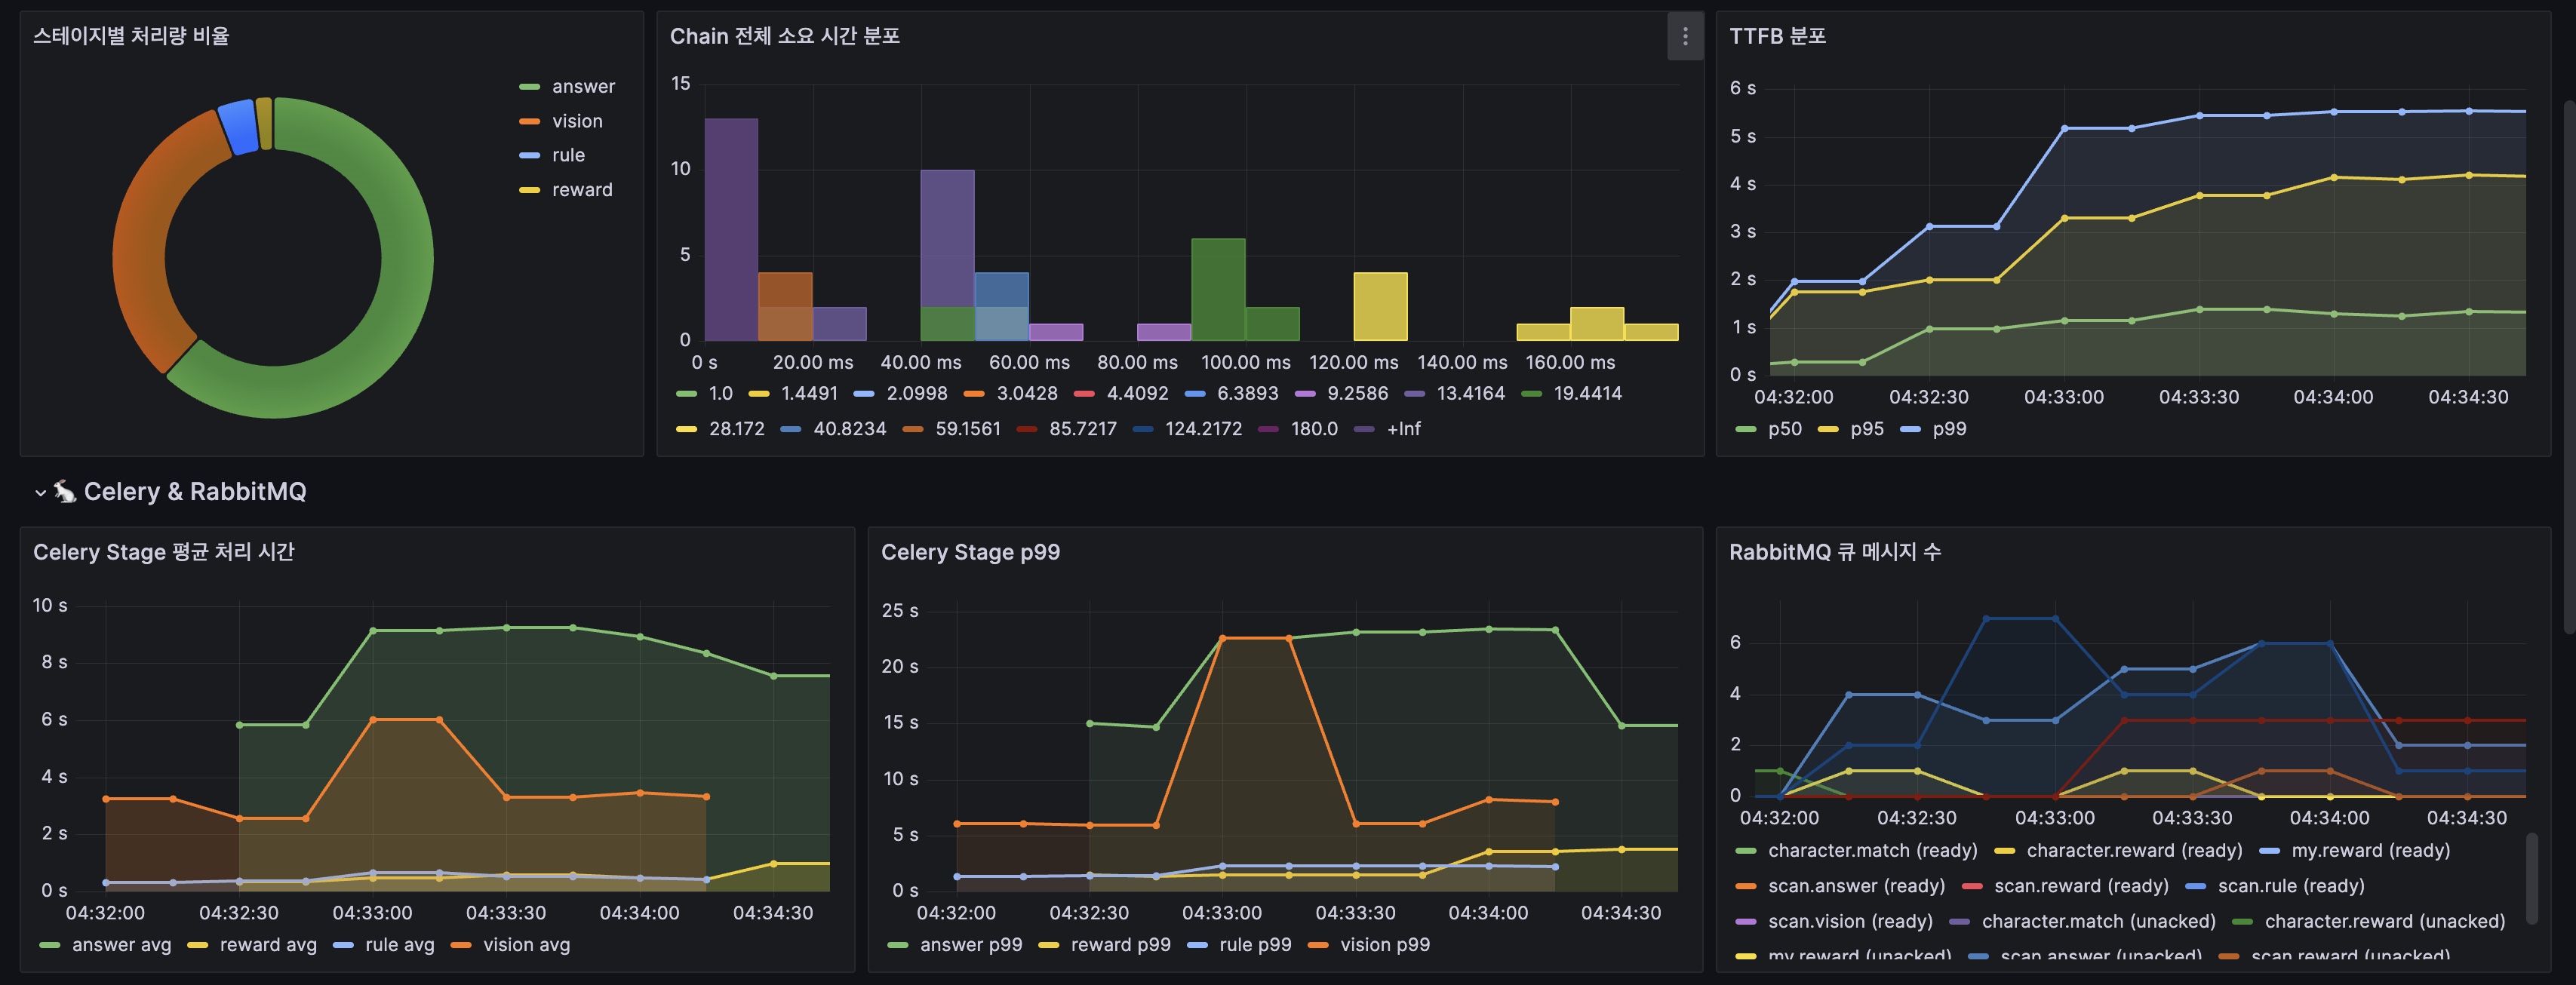Click the reward legend color marker
This screenshot has height=985, width=2576.
coord(530,190)
